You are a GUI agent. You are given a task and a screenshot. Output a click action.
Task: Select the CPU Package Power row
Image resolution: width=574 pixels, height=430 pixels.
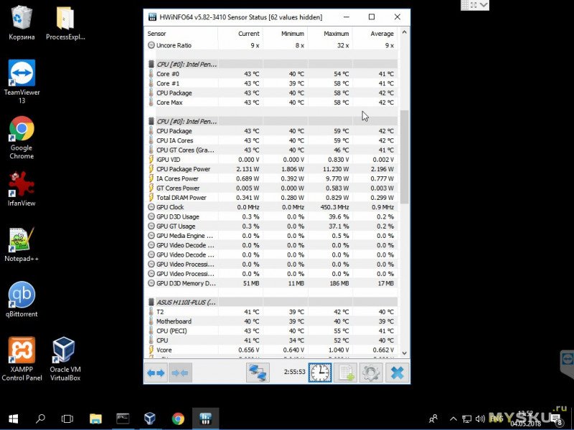click(271, 169)
